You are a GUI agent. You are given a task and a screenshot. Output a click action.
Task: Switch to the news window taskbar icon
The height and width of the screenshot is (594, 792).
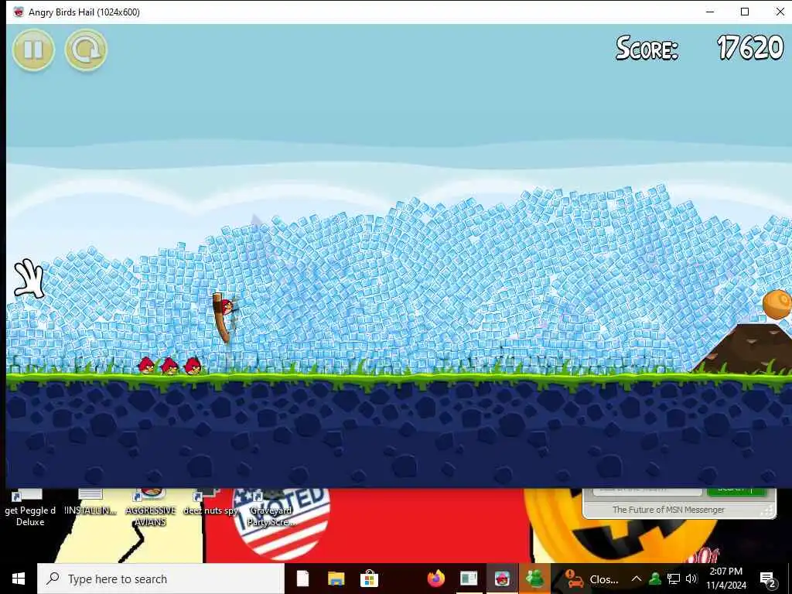(469, 579)
